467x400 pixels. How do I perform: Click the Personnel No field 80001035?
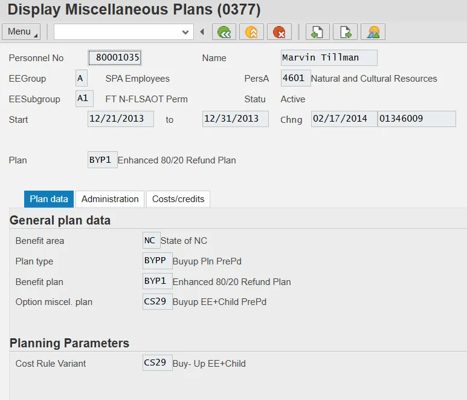point(115,57)
